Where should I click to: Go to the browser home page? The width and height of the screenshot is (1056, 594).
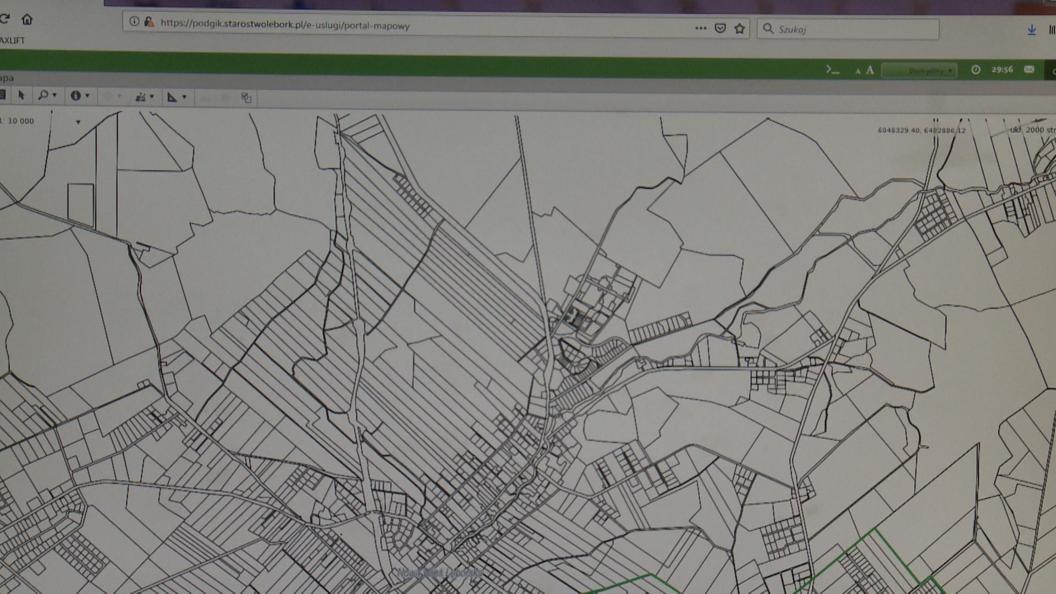[27, 20]
